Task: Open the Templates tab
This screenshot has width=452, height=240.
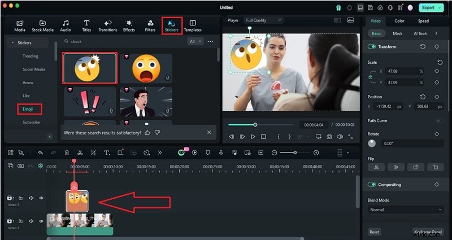Action: 193,26
